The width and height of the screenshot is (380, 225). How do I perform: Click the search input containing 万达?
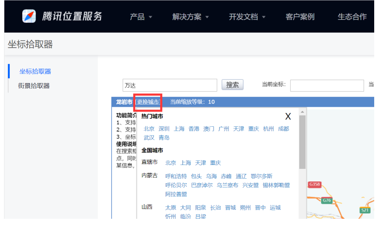point(169,85)
